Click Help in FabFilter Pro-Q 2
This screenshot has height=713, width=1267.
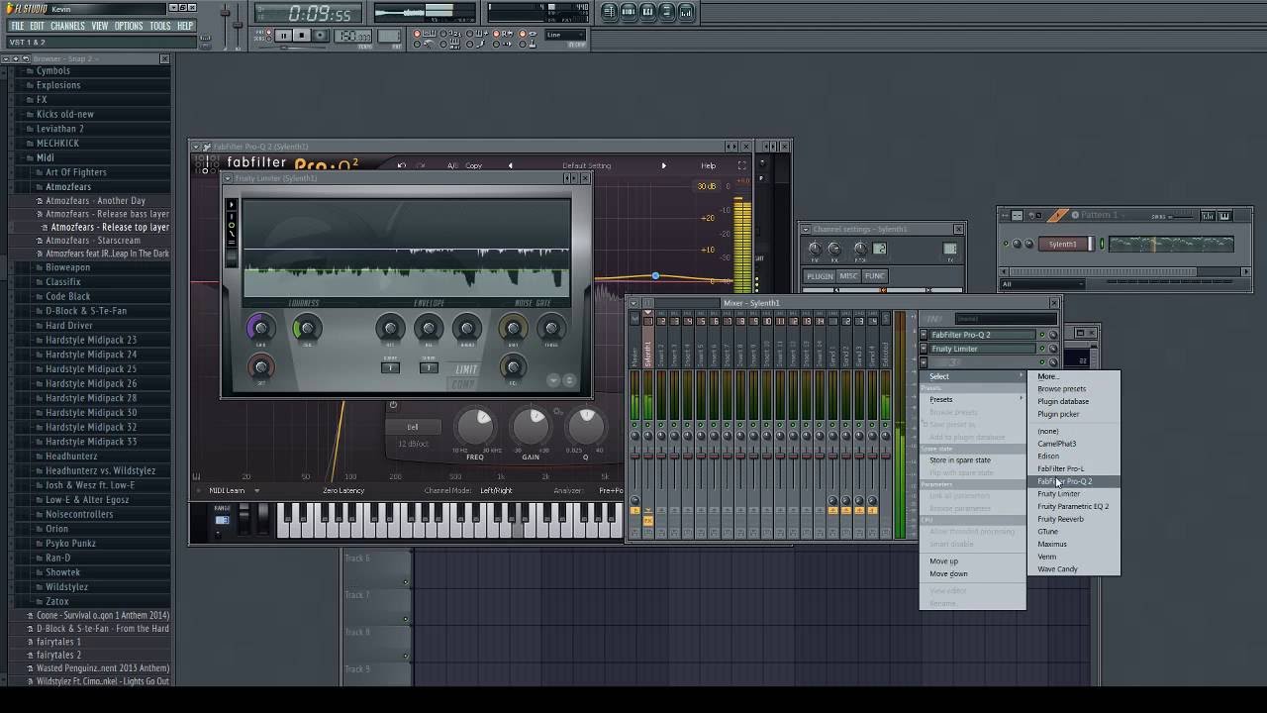pos(708,165)
